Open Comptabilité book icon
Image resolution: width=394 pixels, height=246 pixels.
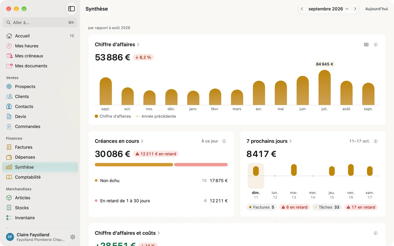pyautogui.click(x=9, y=177)
